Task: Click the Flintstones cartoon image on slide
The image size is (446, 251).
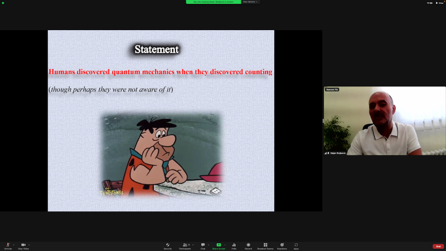Action: pos(162,155)
